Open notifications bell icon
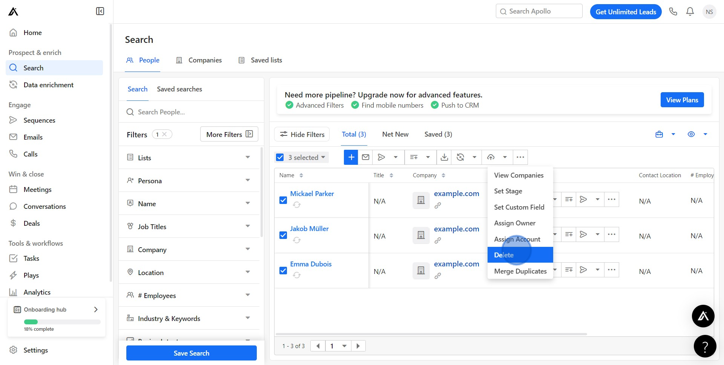The height and width of the screenshot is (365, 724). 690,12
